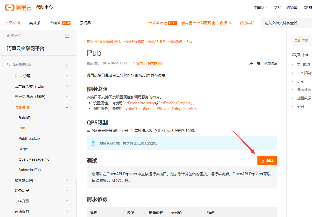
Task: Click 我的收藏
Action: coord(270,63)
